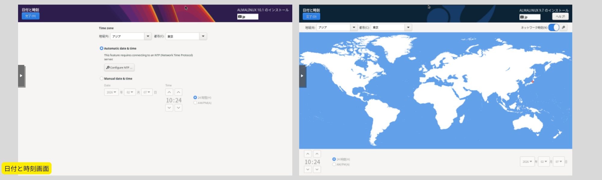This screenshot has height=180, width=602.
Task: Click 完了 button in AlmaLinux 10.1 installer
Action: [x=30, y=16]
